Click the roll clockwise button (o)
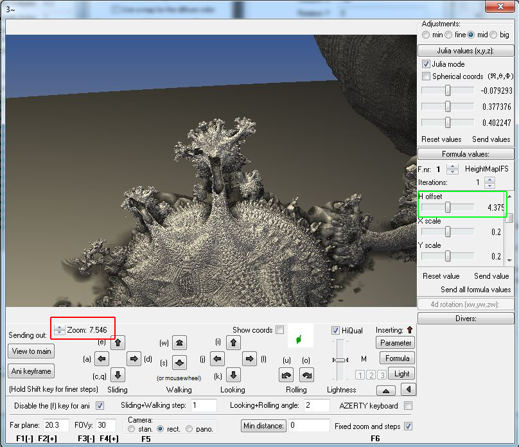This screenshot has width=519, height=447. (307, 375)
